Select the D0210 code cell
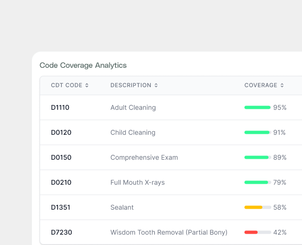302x245 pixels. (x=61, y=182)
